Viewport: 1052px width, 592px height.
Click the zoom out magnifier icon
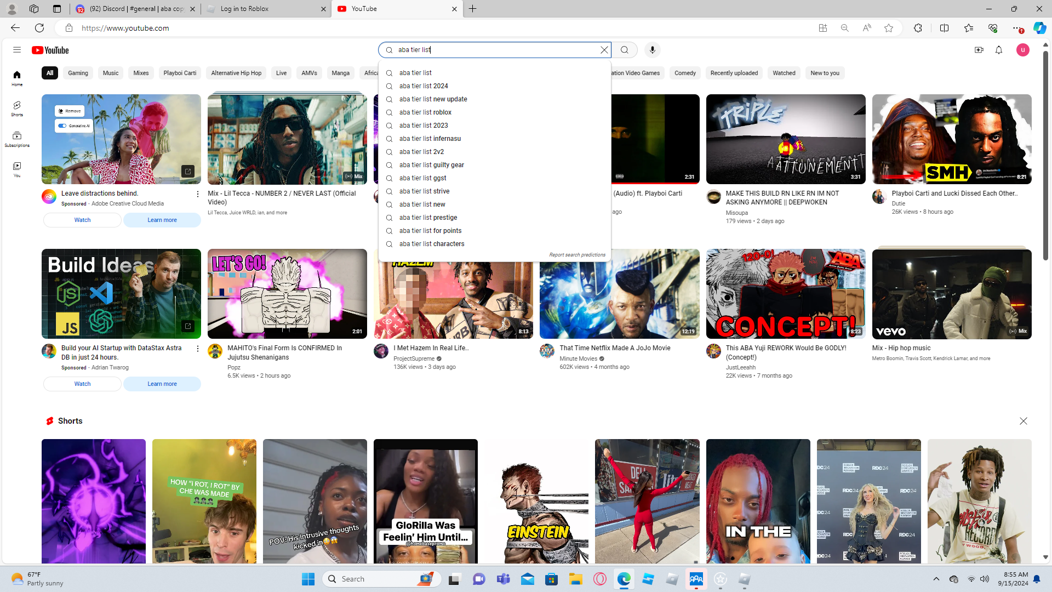tap(845, 28)
